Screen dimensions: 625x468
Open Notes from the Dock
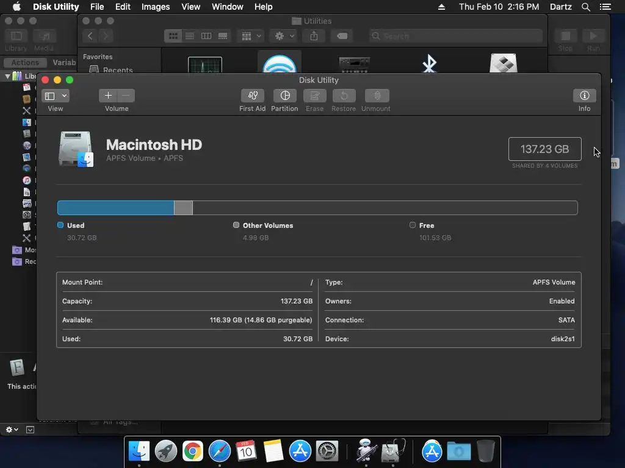point(273,451)
